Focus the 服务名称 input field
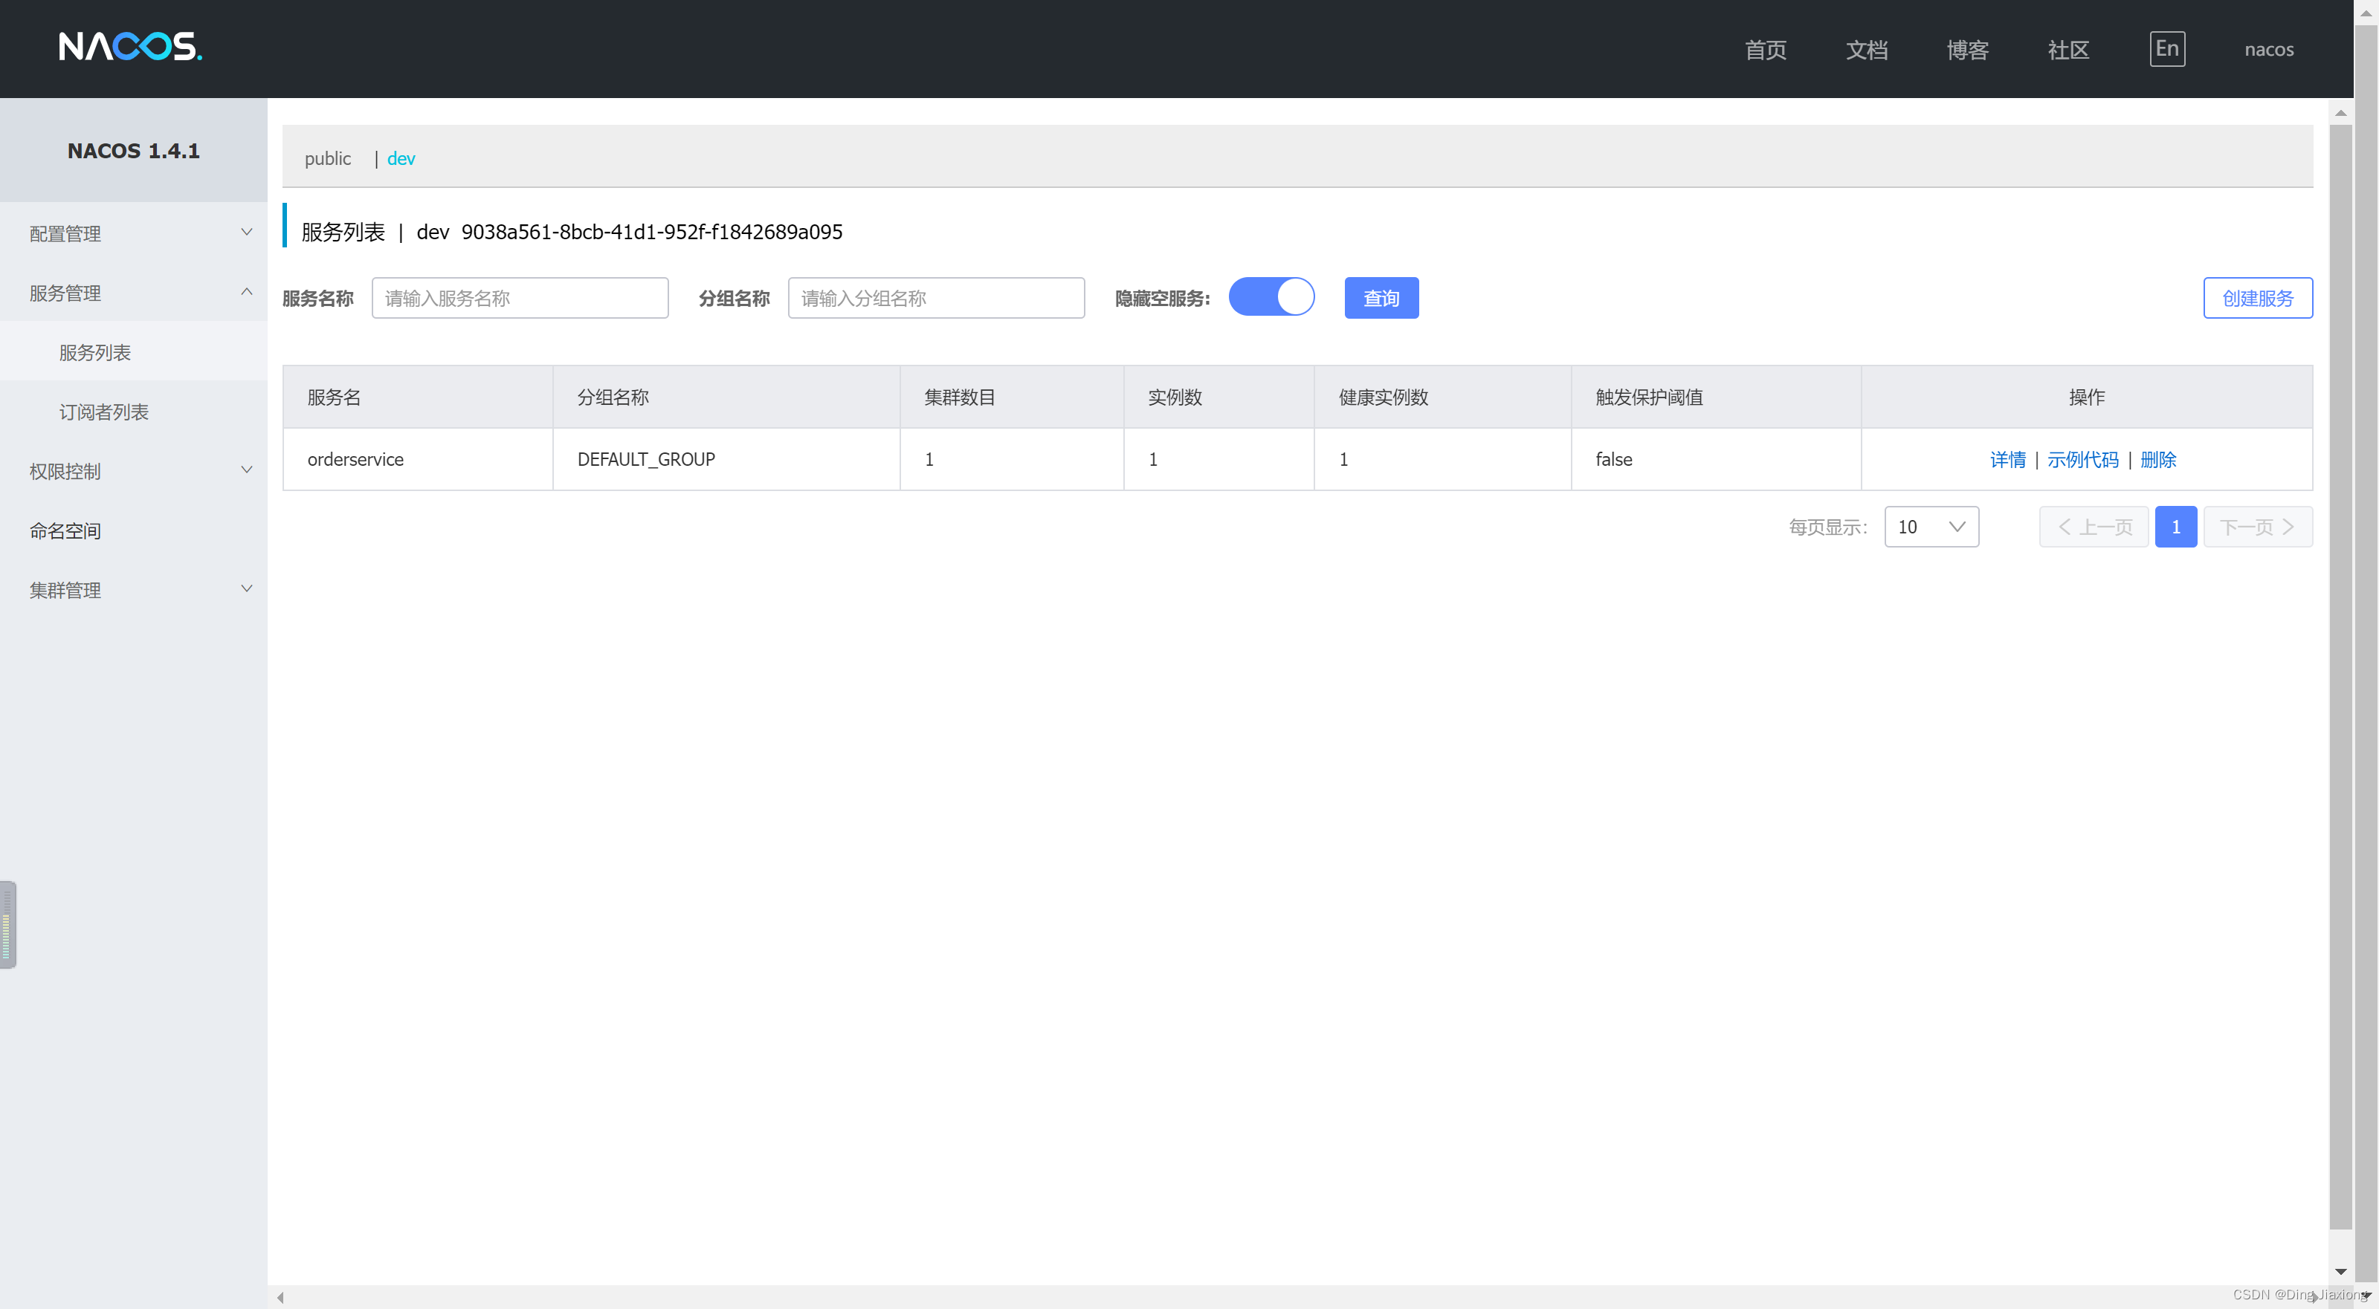The width and height of the screenshot is (2379, 1309). click(x=520, y=297)
